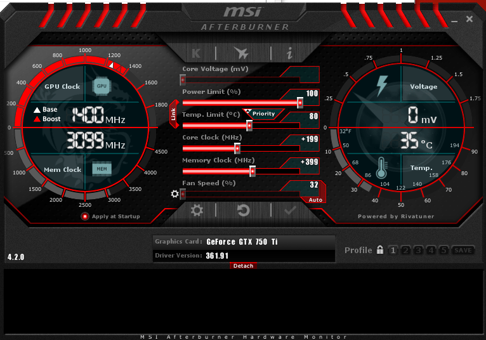Viewport: 486px width, 340px height.
Task: Click the Boost red triangle indicator
Action: (37, 119)
